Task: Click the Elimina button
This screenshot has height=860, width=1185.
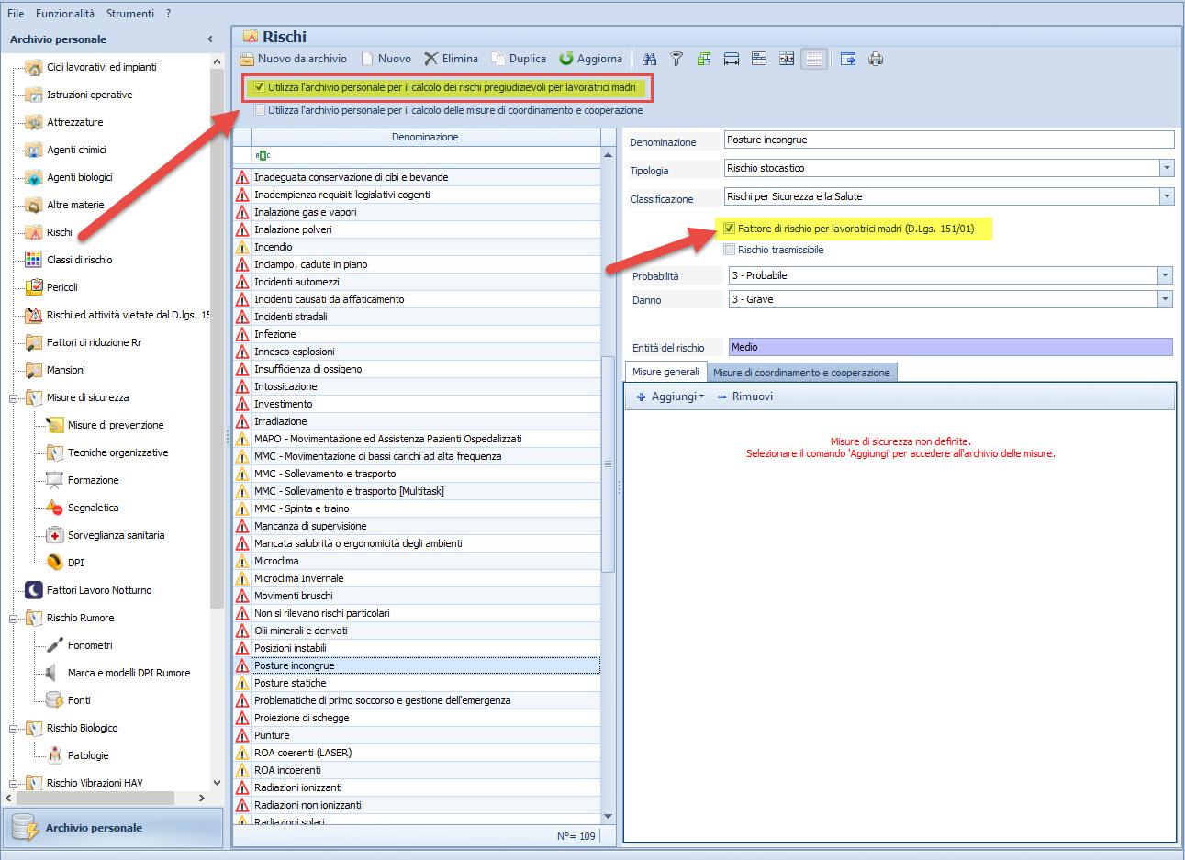Action: pyautogui.click(x=451, y=59)
